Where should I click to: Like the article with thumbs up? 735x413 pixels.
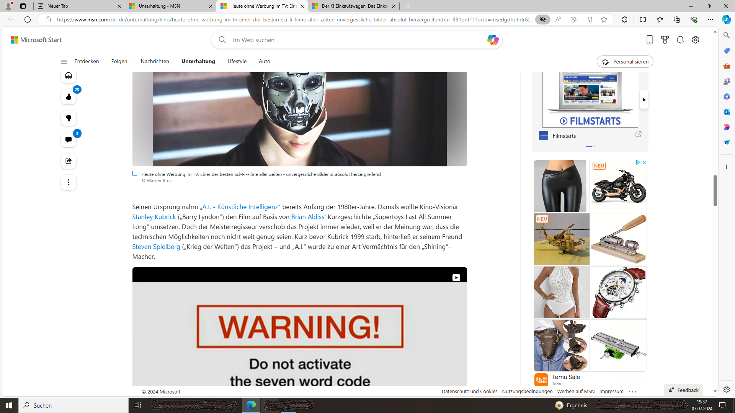pyautogui.click(x=69, y=97)
